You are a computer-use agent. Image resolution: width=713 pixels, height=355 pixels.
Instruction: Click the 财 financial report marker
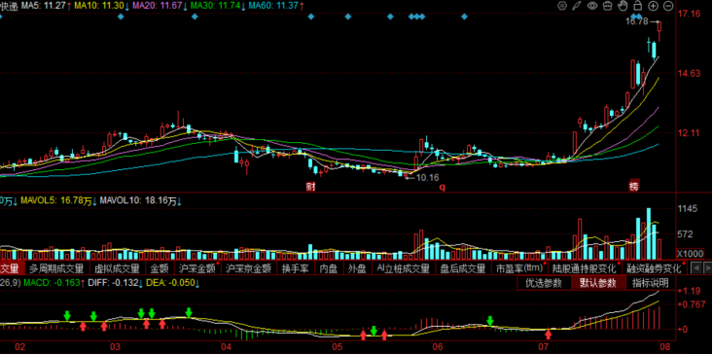pyautogui.click(x=310, y=187)
